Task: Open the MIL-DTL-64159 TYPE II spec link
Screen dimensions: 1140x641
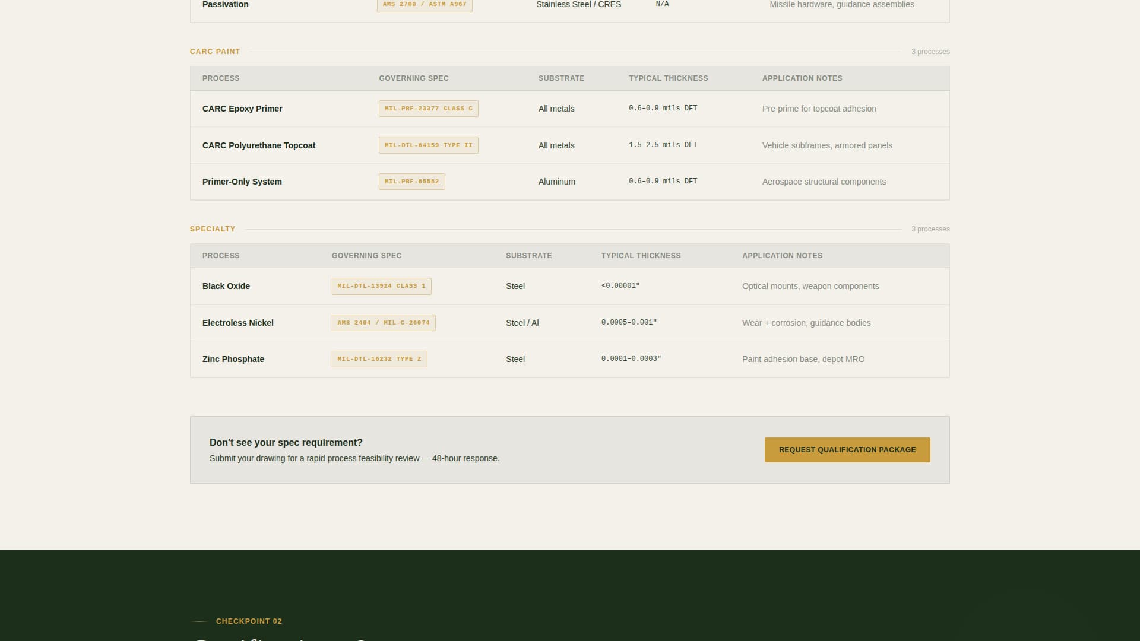Action: (x=428, y=145)
